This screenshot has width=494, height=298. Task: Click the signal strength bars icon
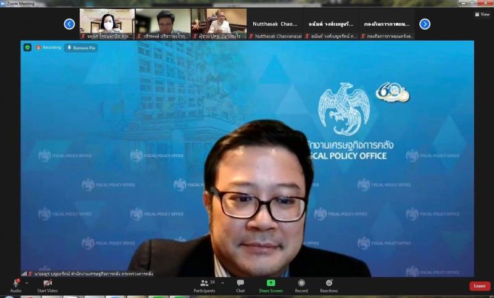(x=24, y=274)
